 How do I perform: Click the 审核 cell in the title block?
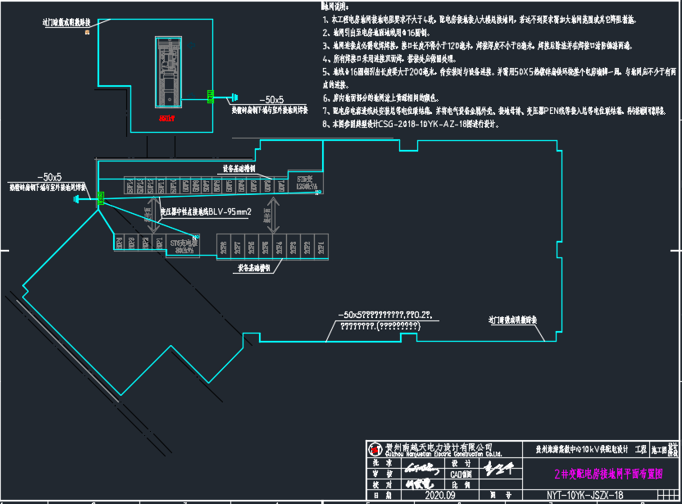coord(382,474)
